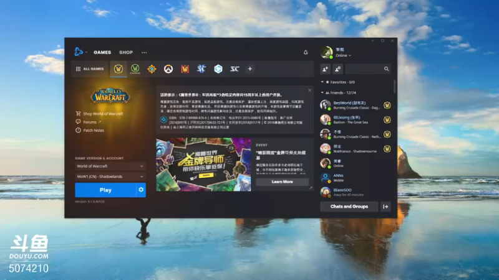
Task: Click WoW icon next to BestWorld
Action: (387, 105)
